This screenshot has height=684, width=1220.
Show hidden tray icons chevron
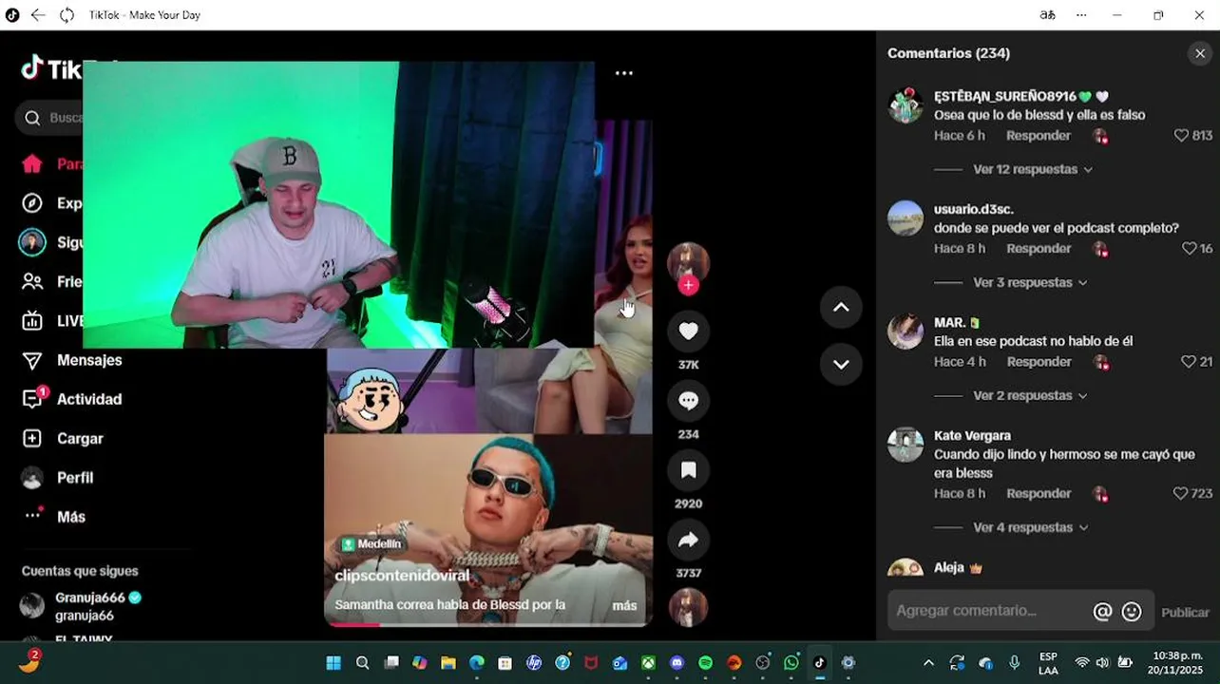pyautogui.click(x=928, y=663)
